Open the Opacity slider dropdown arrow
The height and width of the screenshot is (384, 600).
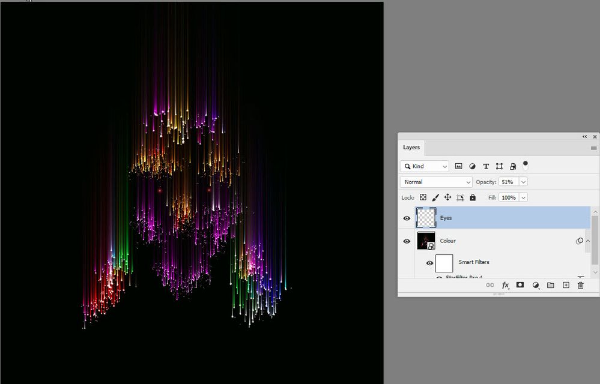tap(524, 182)
